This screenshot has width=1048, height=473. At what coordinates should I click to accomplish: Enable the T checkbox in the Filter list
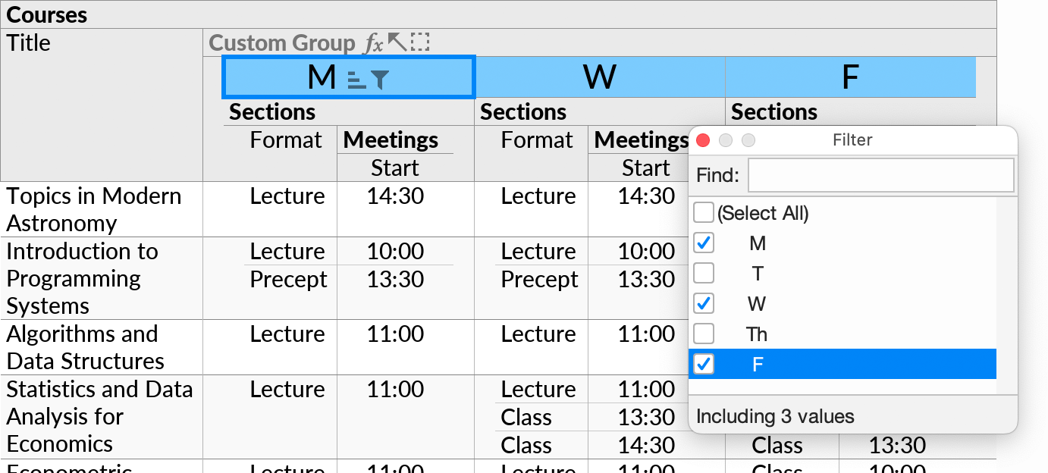704,273
